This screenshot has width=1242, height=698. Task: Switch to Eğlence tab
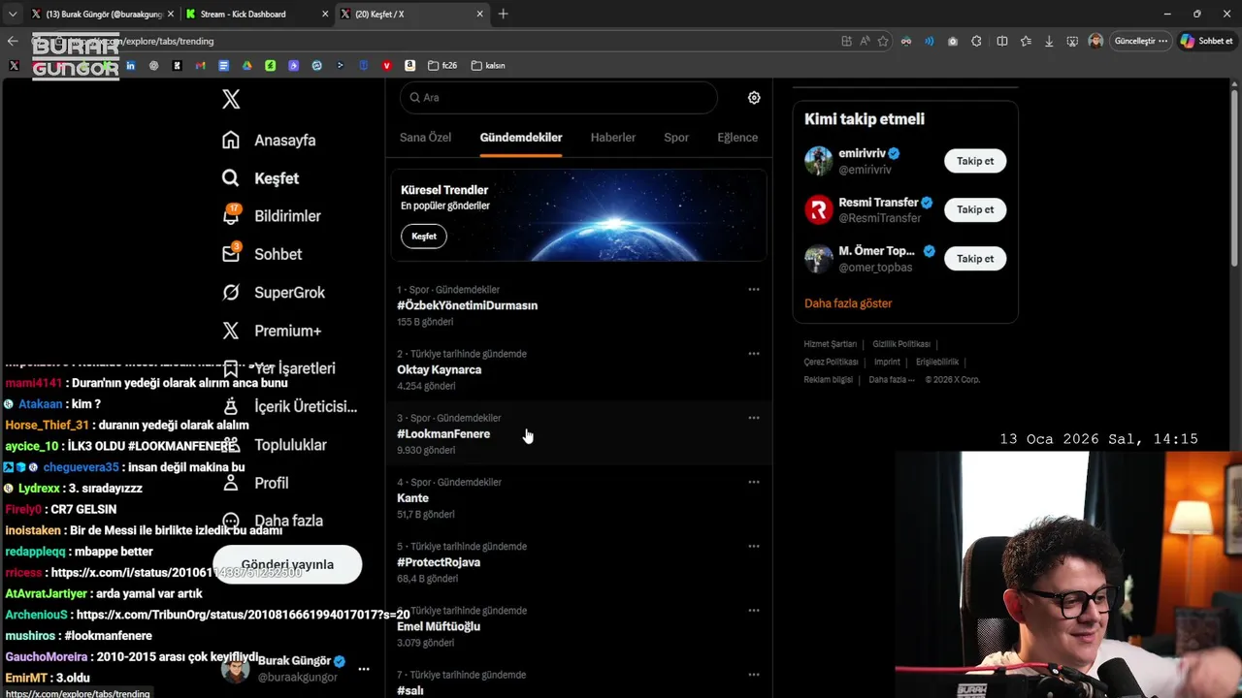tap(737, 138)
